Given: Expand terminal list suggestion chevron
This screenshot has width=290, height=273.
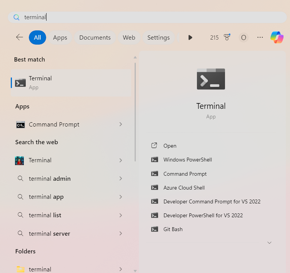Looking at the screenshot, I should click(121, 215).
